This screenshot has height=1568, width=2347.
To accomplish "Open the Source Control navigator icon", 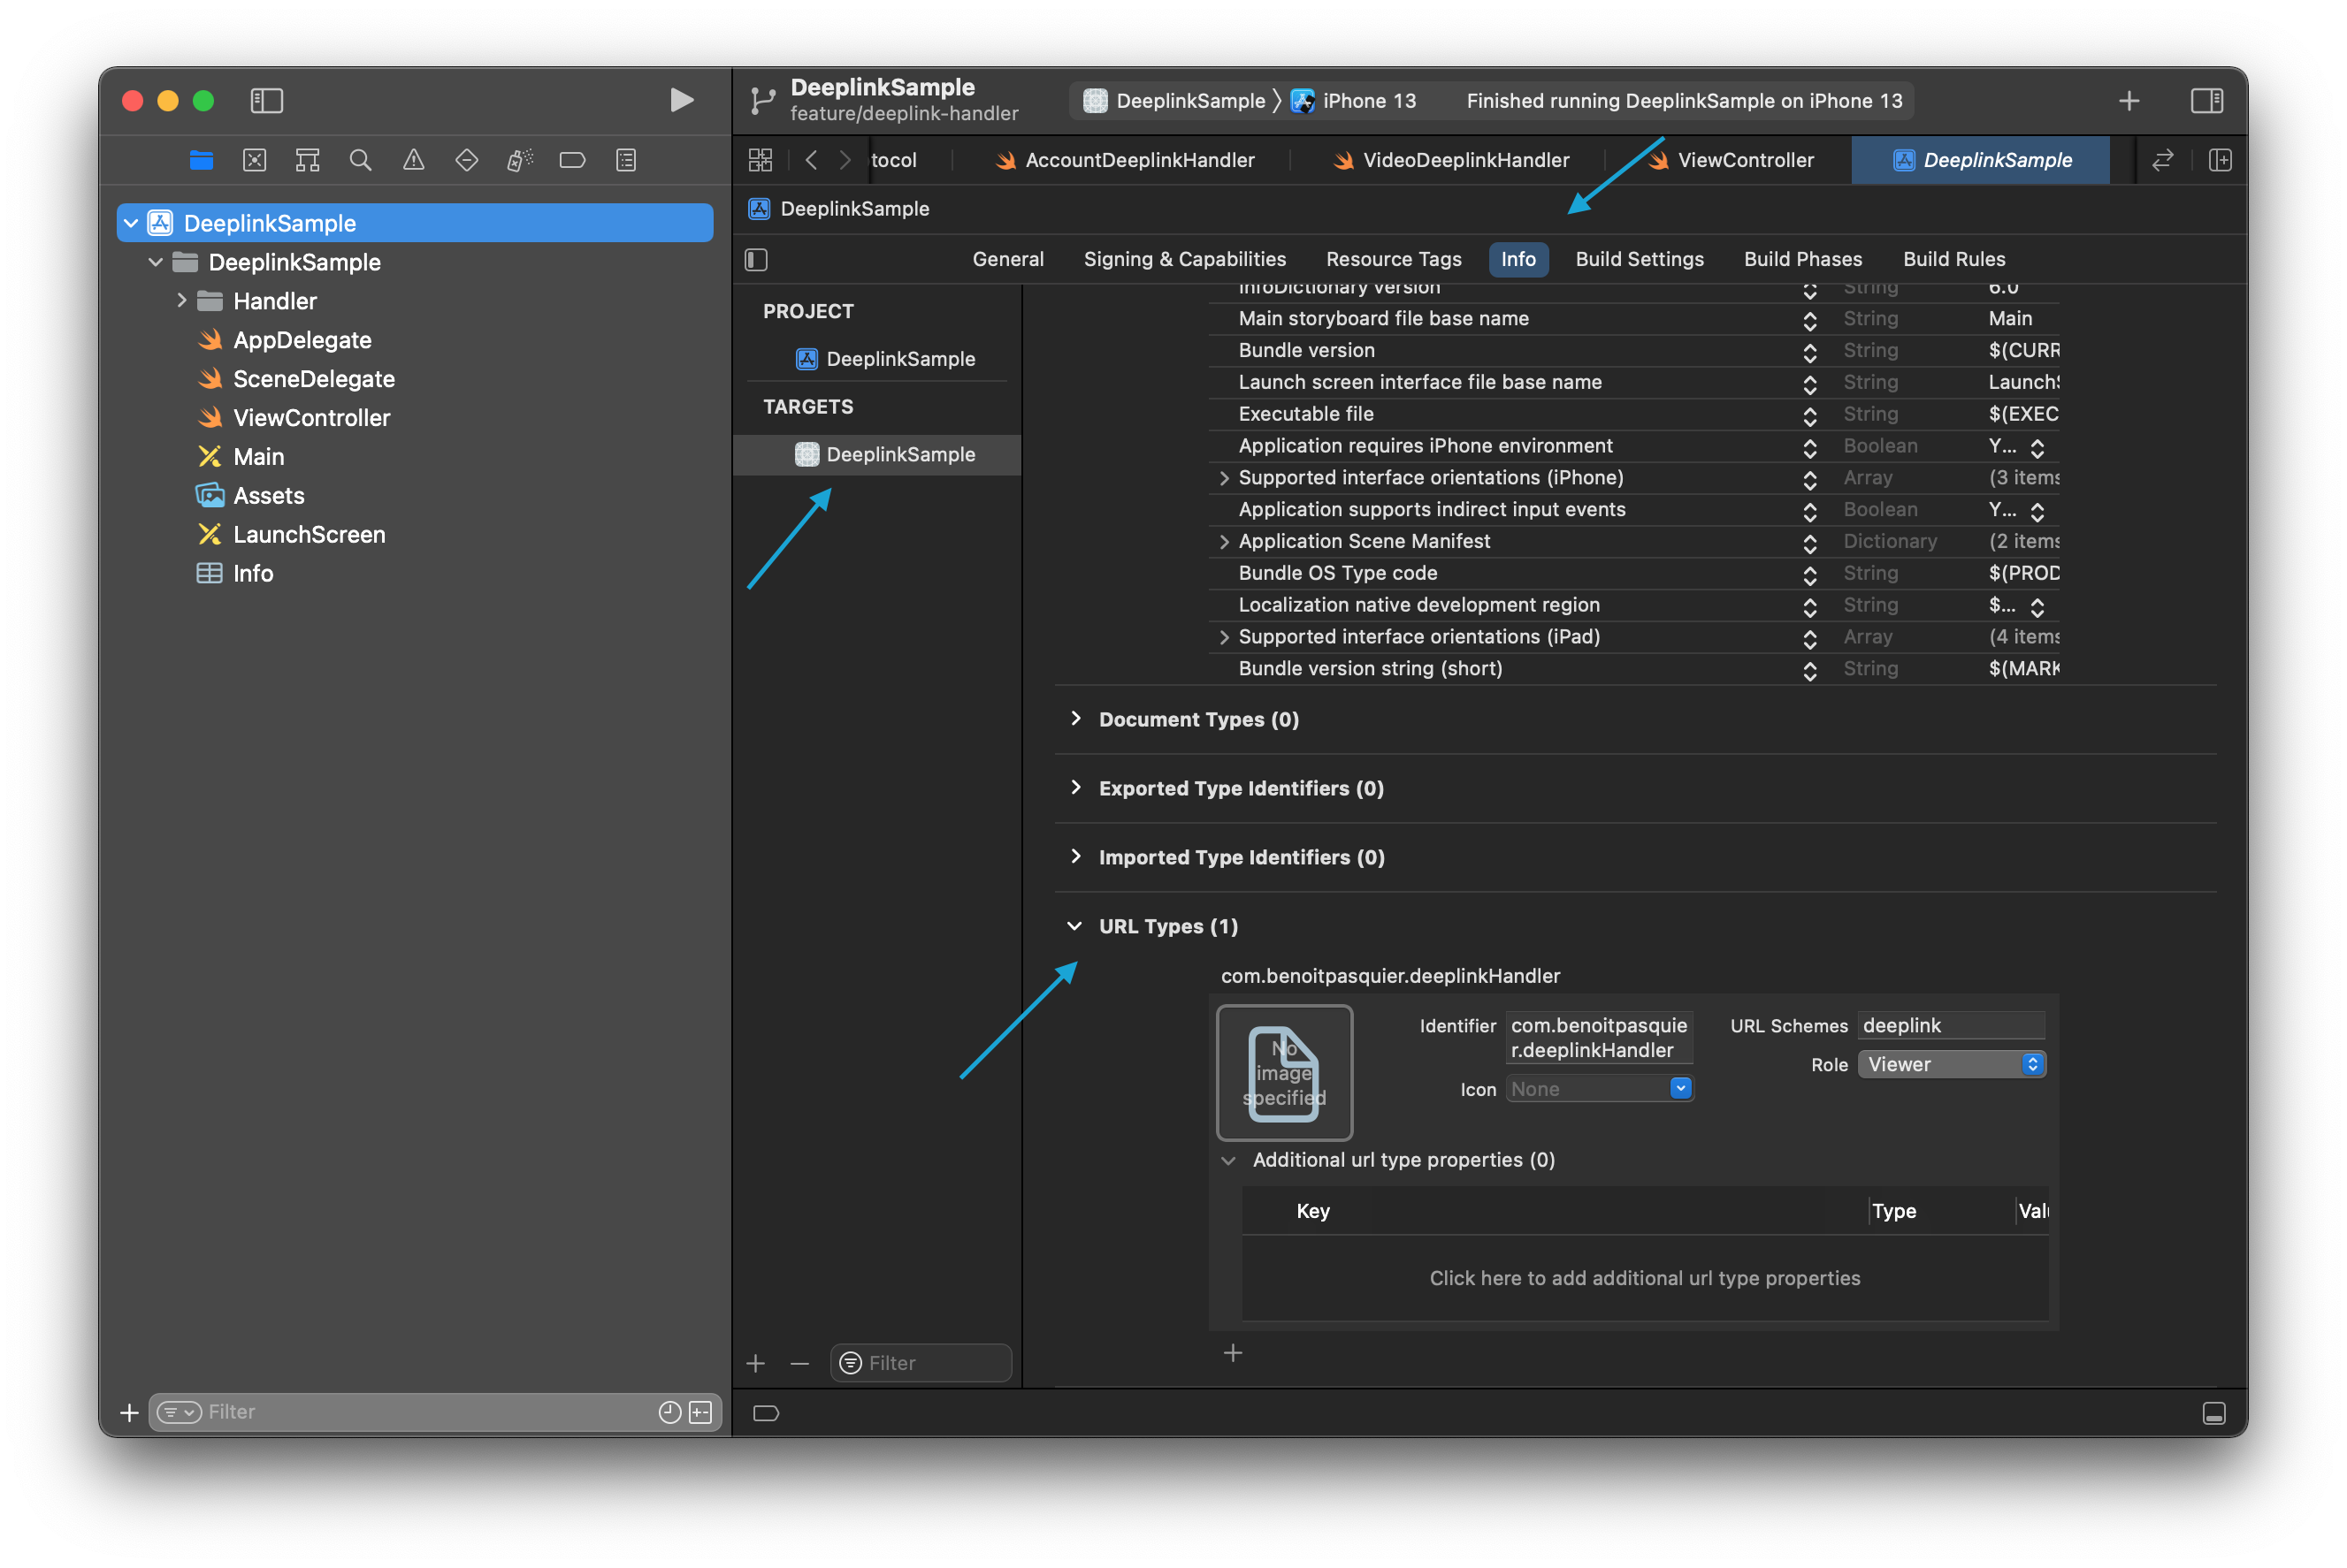I will tap(254, 160).
